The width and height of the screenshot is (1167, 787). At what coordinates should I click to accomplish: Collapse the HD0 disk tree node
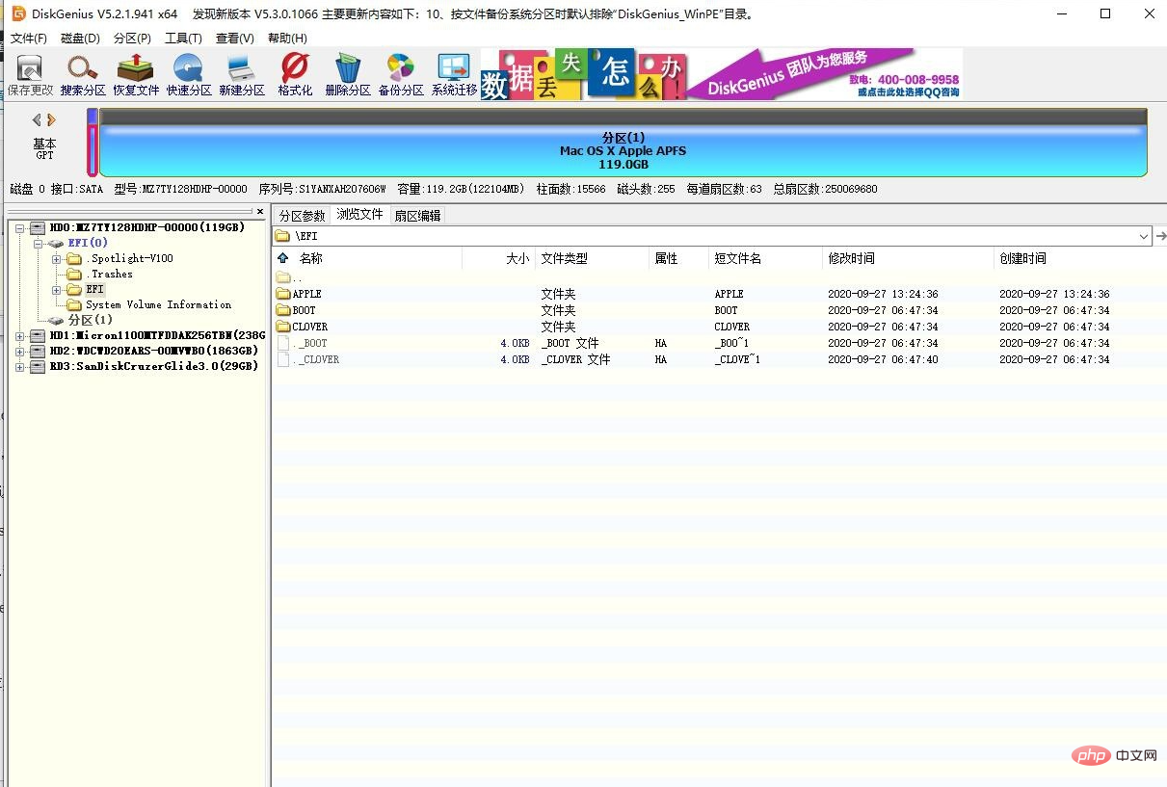point(20,227)
